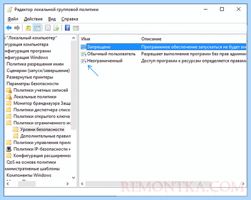
Task: Select Параметры безопасности tree node
Action: 33,84
